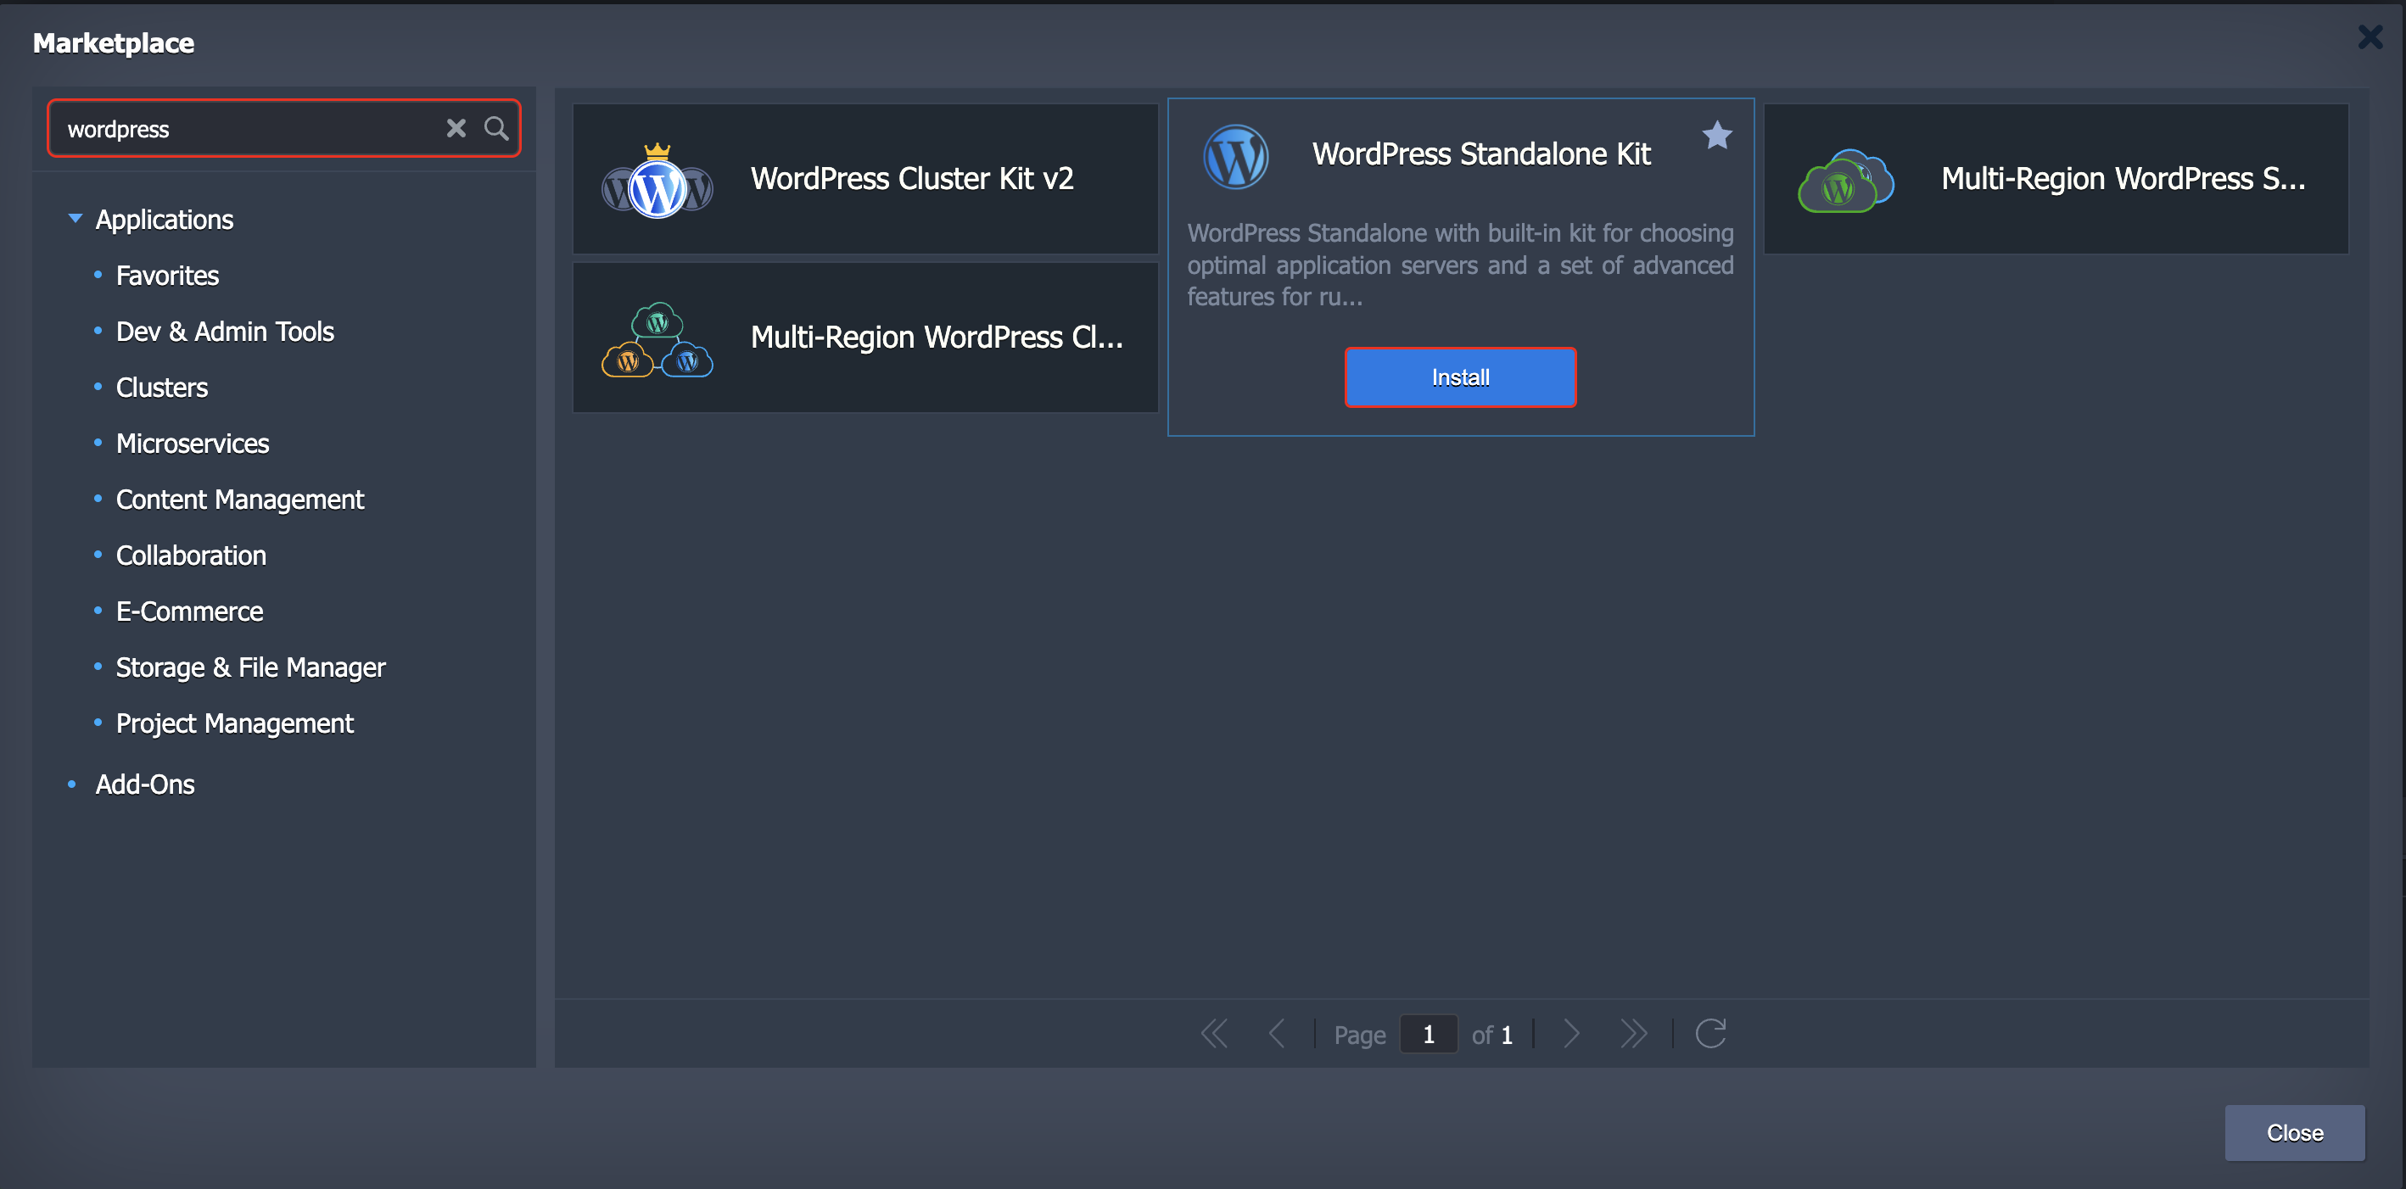Open the Add-Ons section
Viewport: 2406px width, 1189px height.
(145, 784)
